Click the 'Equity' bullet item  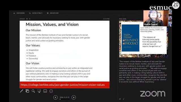[x=31, y=53]
